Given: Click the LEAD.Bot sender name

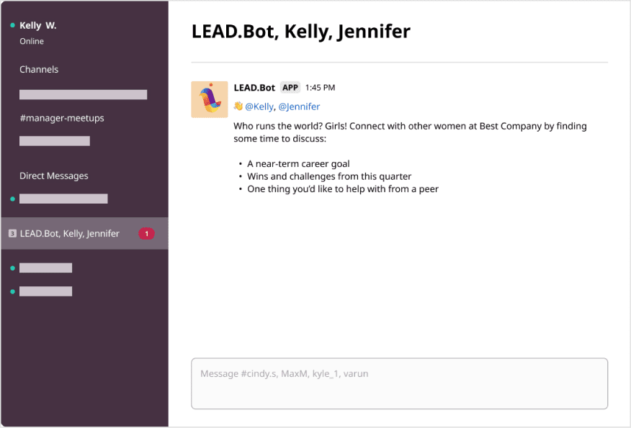Looking at the screenshot, I should 254,88.
